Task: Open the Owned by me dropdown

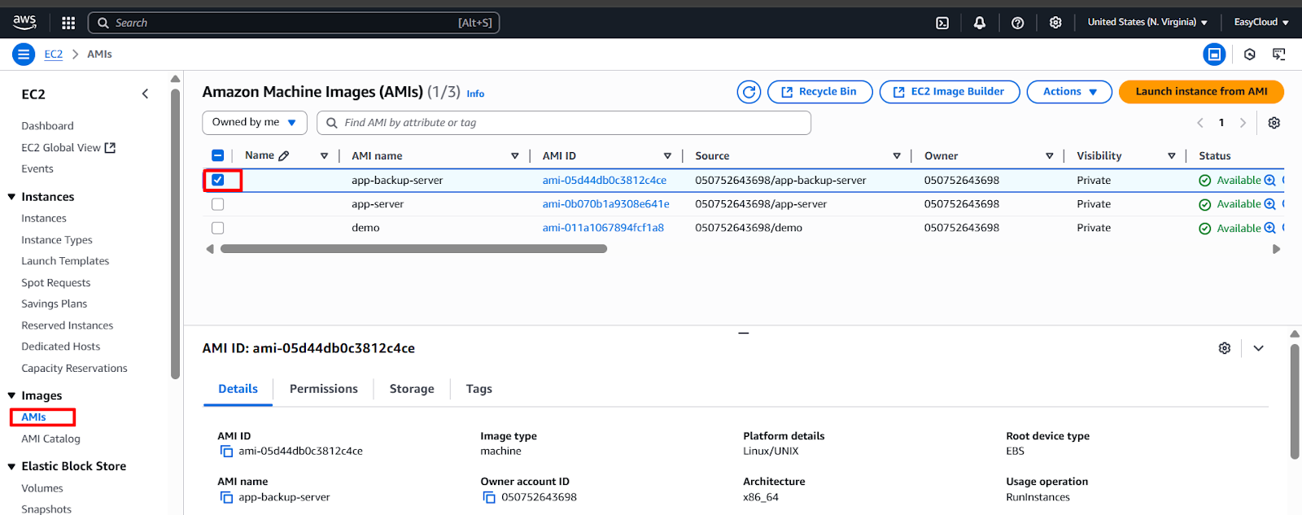Action: (255, 123)
